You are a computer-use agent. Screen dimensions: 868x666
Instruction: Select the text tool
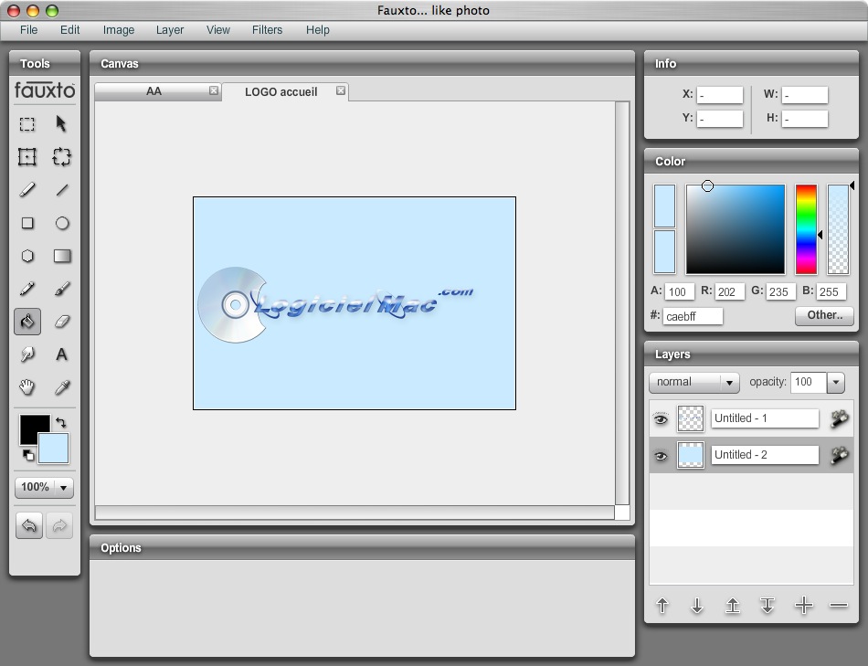[x=62, y=354]
